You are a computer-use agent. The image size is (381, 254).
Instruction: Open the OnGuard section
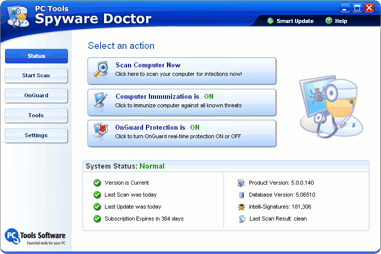tap(36, 95)
